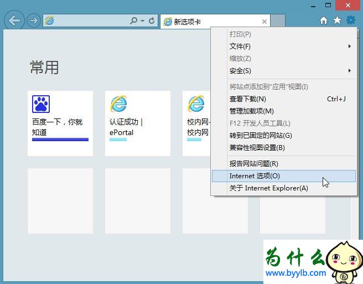Image resolution: width=363 pixels, height=284 pixels.
Task: Open the 安全(S) submenu
Action: pos(284,71)
